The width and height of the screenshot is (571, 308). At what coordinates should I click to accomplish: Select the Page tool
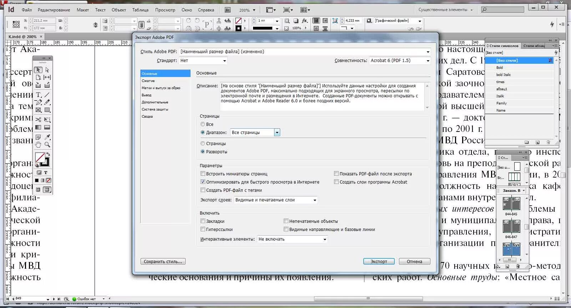pyautogui.click(x=38, y=77)
